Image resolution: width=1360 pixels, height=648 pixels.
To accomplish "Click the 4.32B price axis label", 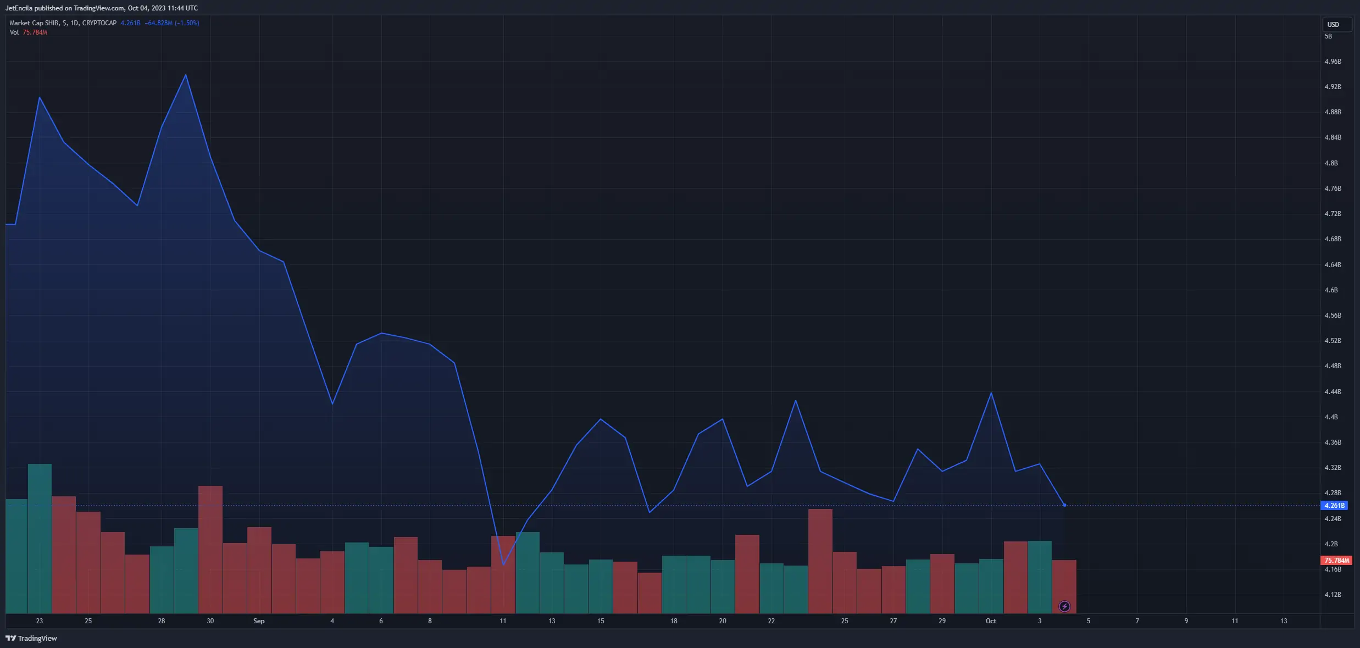I will tap(1333, 468).
